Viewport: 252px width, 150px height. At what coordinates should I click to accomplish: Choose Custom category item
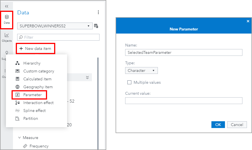point(39,71)
